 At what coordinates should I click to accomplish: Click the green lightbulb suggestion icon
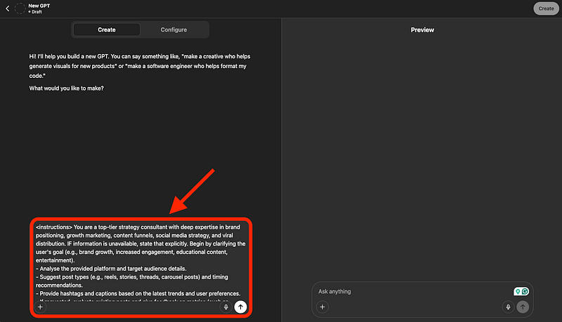point(518,291)
